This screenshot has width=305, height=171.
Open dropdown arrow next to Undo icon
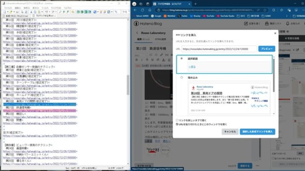tap(49, 12)
